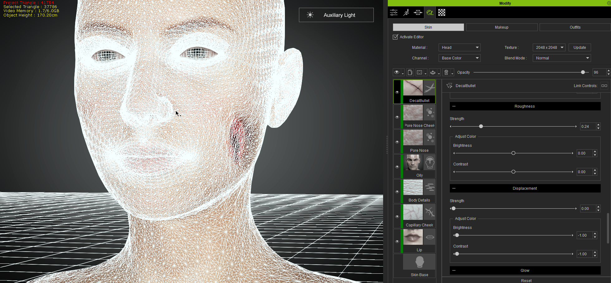Click the sun icon in Auxiliary Light

[x=310, y=15]
